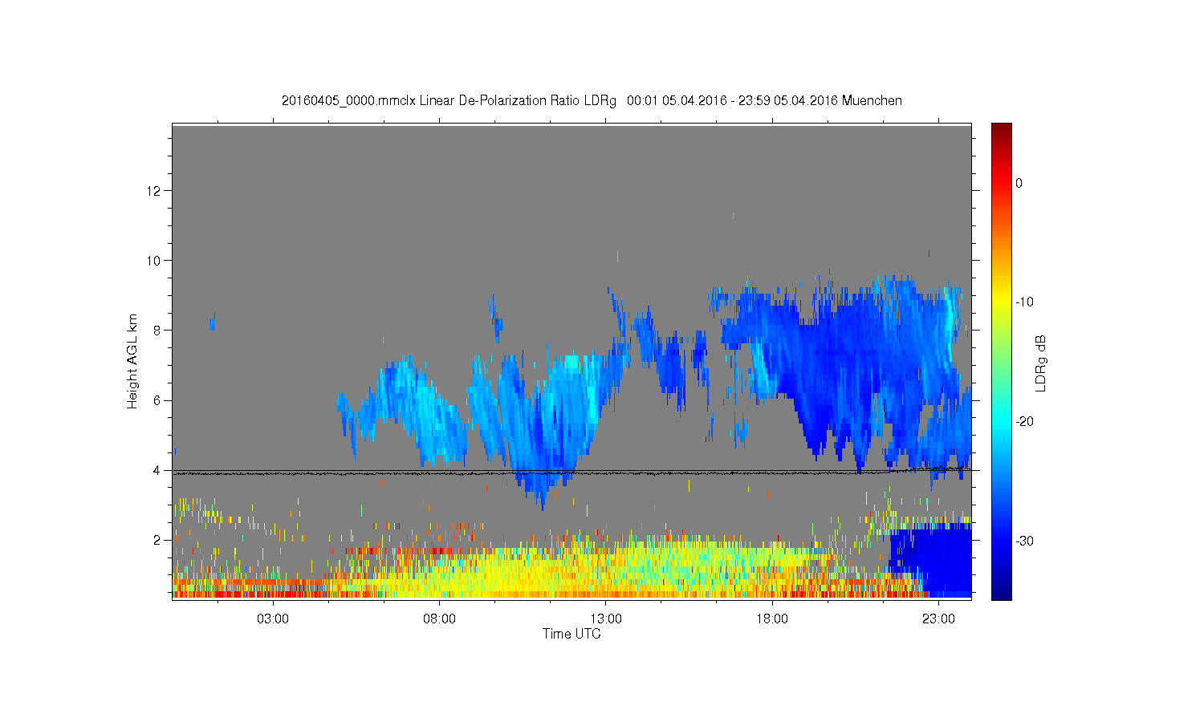Click the height tick label 10
The width and height of the screenshot is (1204, 722).
click(154, 260)
